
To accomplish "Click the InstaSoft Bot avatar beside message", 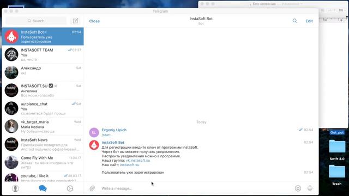I will (x=94, y=145).
